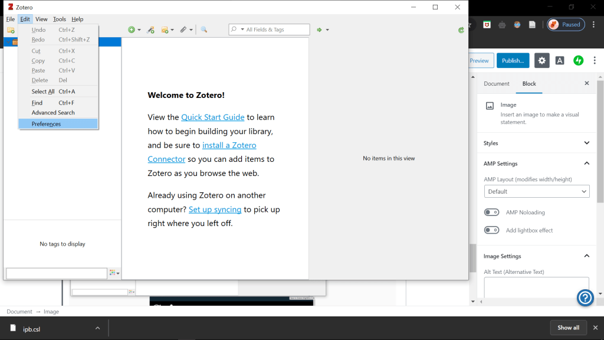The height and width of the screenshot is (340, 604).
Task: Click the green New Item icon
Action: click(x=132, y=30)
